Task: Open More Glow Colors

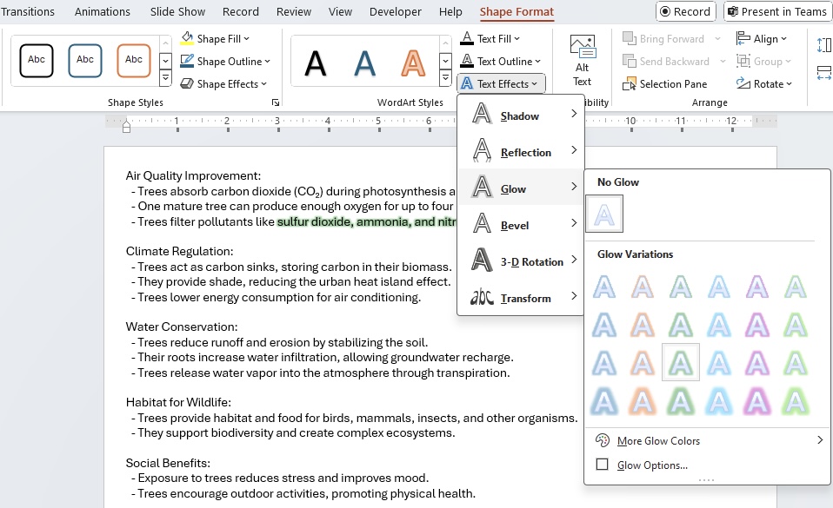Action: 708,440
